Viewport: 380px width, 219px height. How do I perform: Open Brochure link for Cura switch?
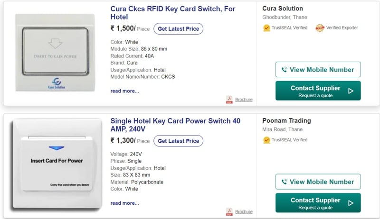coord(244,100)
